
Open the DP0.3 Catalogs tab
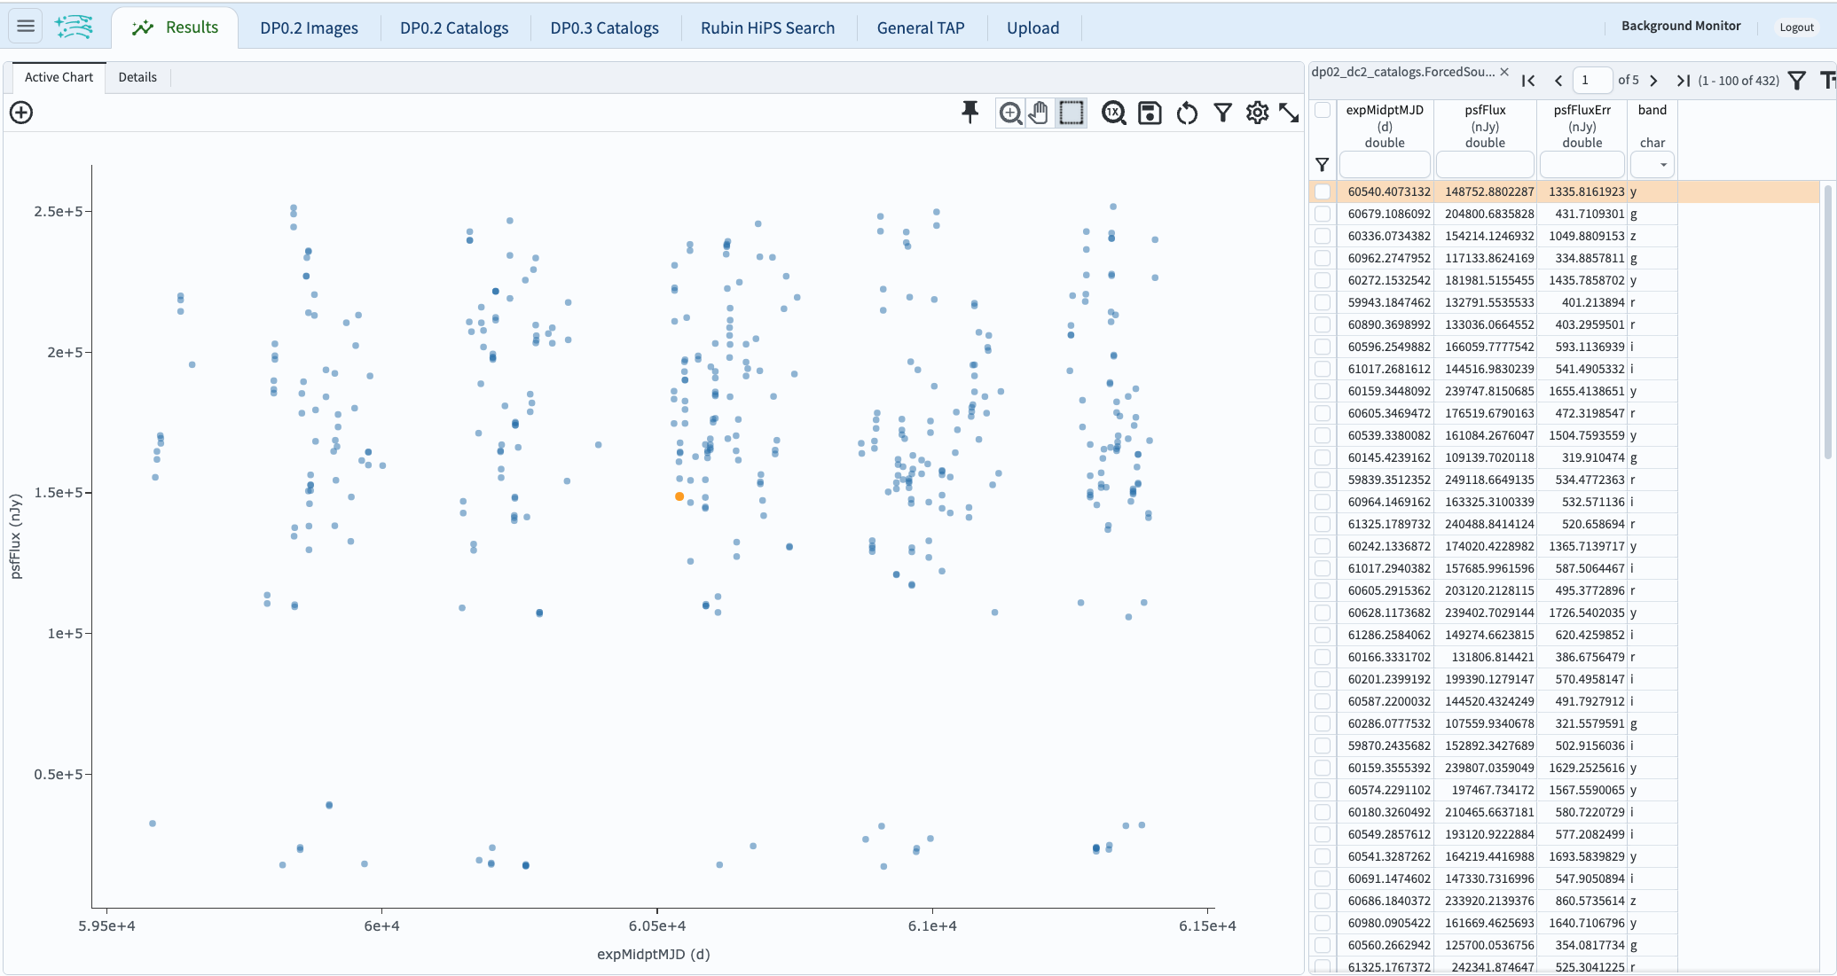605,27
